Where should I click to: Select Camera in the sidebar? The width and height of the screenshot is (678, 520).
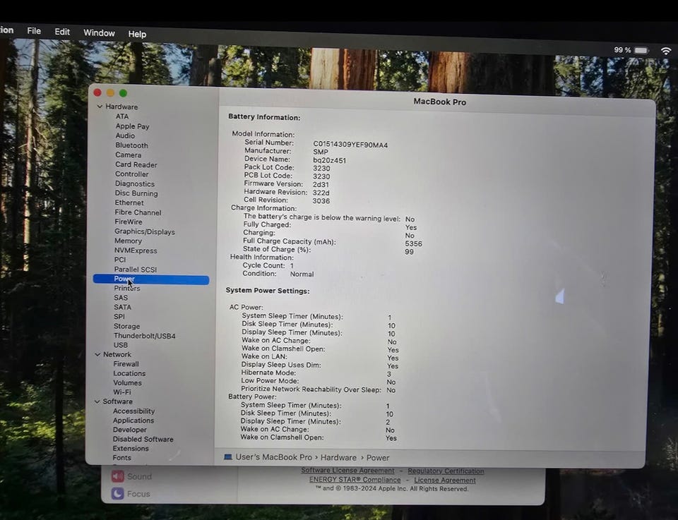[128, 155]
